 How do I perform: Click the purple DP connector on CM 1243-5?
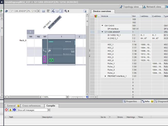tap(45, 59)
